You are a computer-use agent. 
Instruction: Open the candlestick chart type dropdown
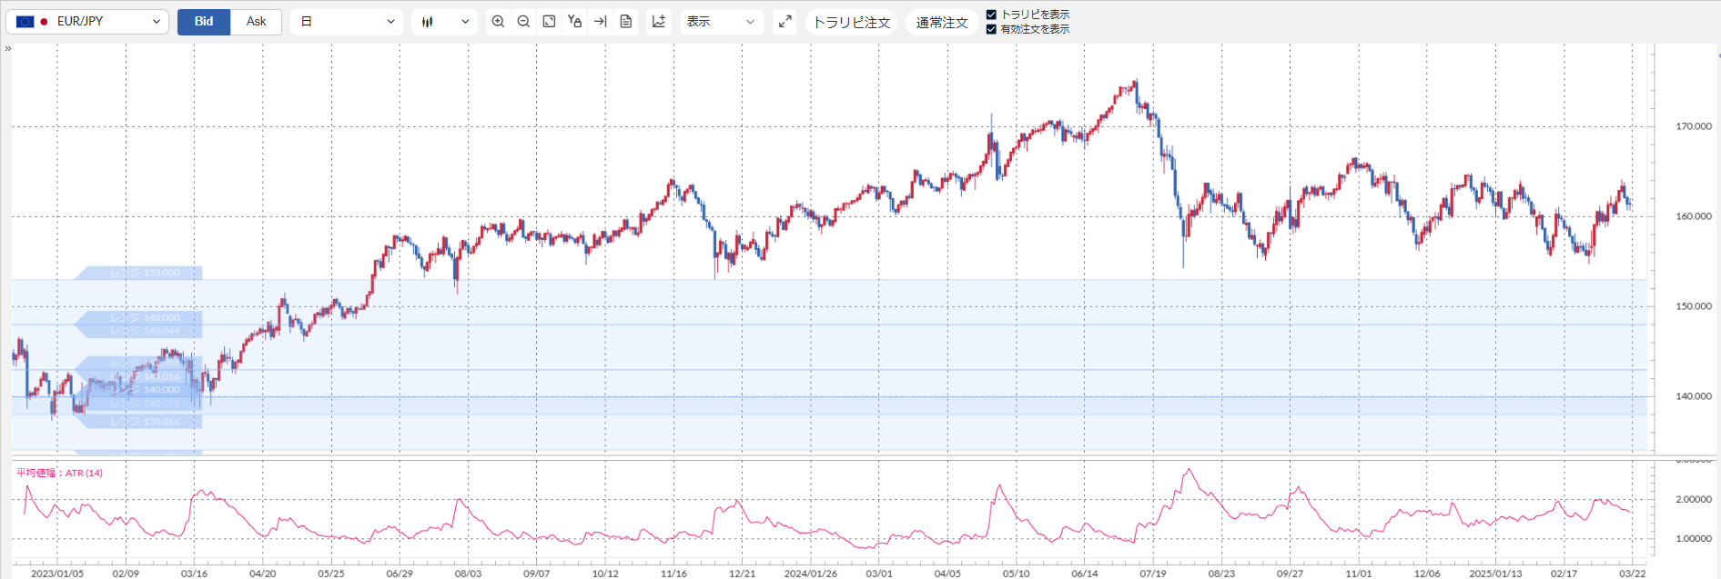point(444,22)
